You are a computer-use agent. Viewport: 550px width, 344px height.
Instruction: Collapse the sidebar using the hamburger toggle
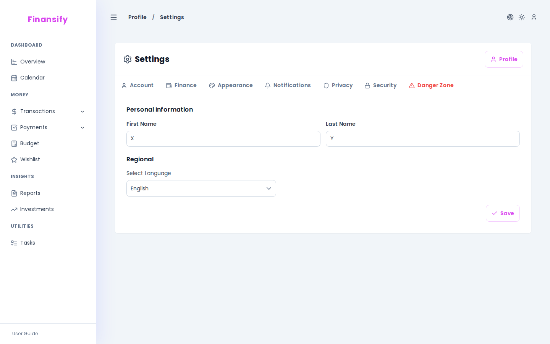113,17
